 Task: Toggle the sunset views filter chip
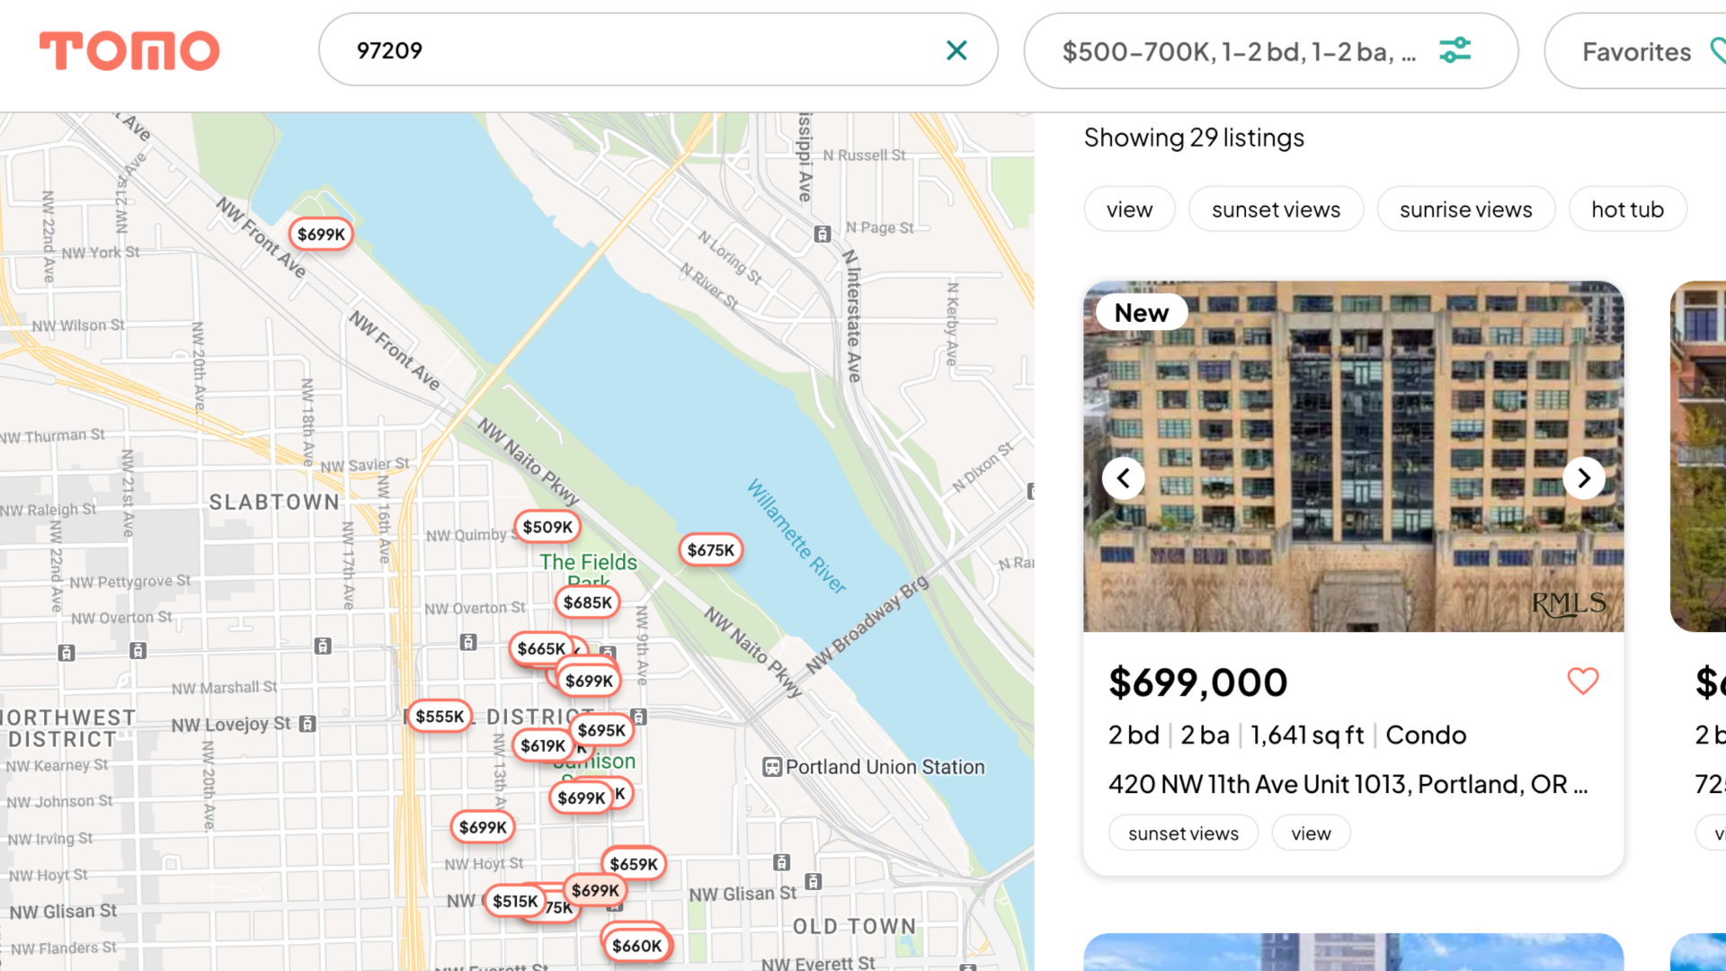[1276, 209]
